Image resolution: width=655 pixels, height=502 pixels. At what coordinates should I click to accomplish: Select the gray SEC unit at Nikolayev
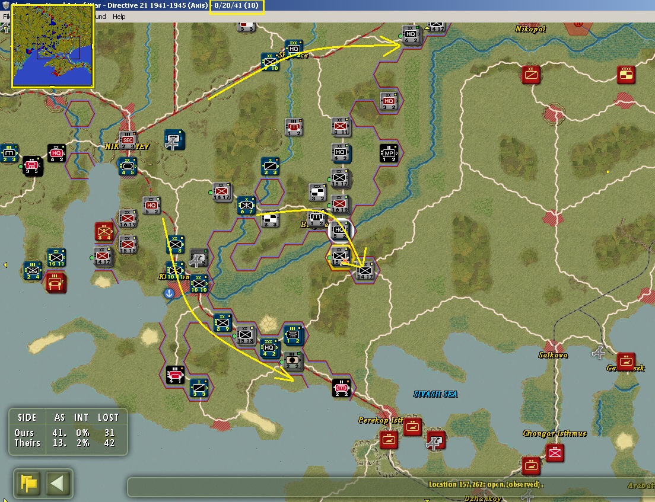128,140
